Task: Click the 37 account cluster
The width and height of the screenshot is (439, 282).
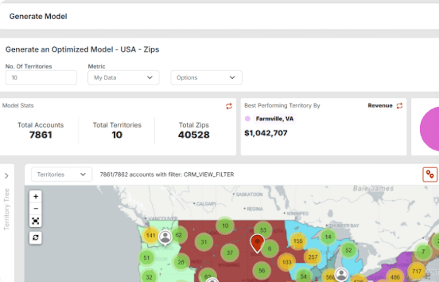Action: click(x=229, y=253)
